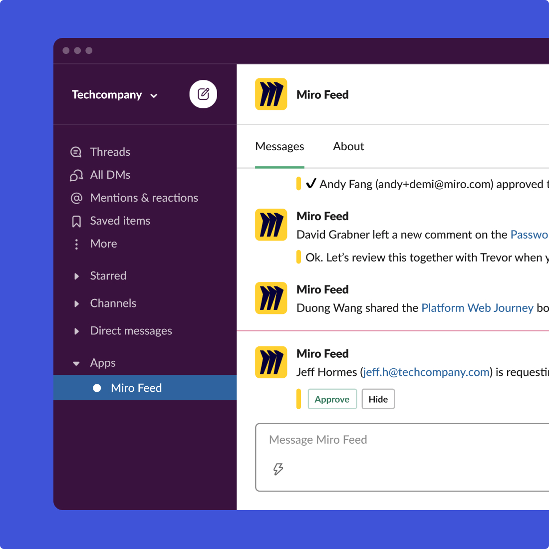Select Threads label in the sidebar
This screenshot has height=549, width=549.
(110, 152)
